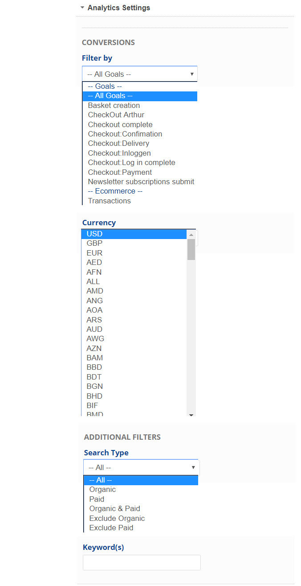
Task: Select Newsletter subscriptions submit option
Action: (x=141, y=182)
